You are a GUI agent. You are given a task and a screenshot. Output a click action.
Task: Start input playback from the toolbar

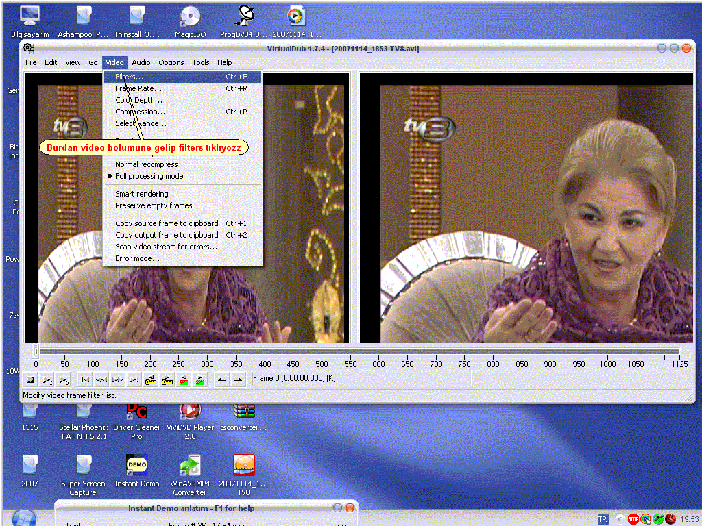pos(47,380)
